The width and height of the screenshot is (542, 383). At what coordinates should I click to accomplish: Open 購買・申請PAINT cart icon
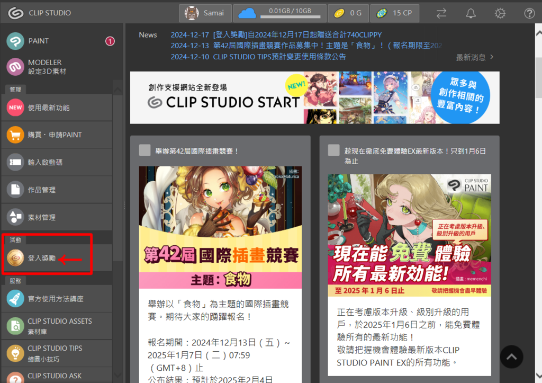(15, 135)
